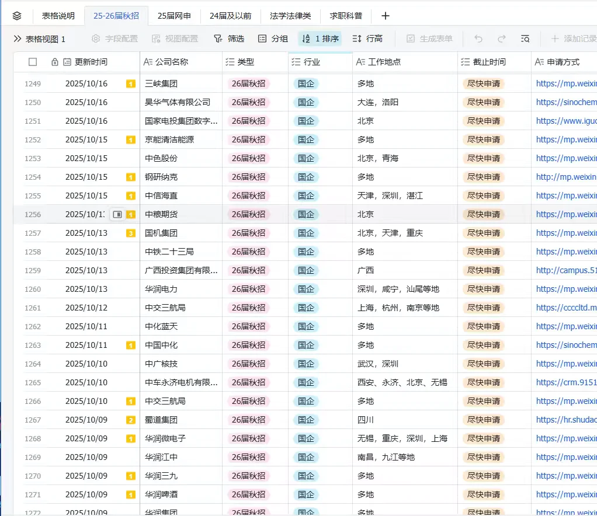Open the 分组 grouping options
The width and height of the screenshot is (597, 516).
(x=273, y=39)
